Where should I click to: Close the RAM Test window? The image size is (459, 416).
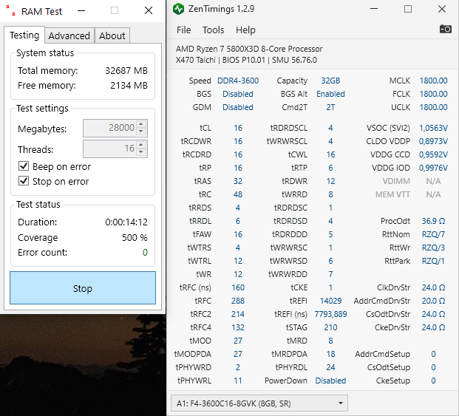(x=149, y=11)
